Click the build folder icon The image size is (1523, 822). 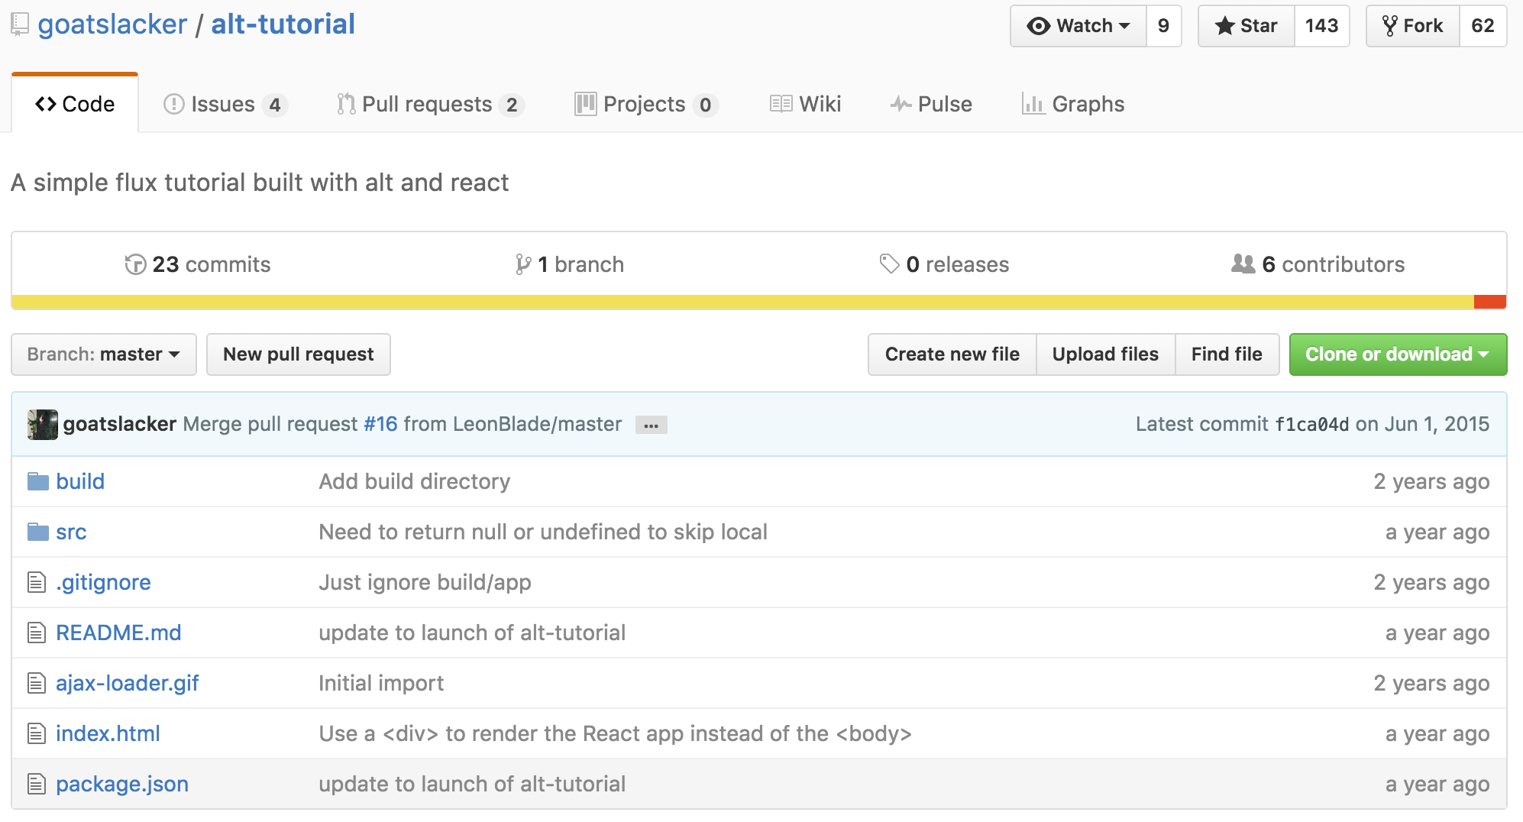(38, 481)
